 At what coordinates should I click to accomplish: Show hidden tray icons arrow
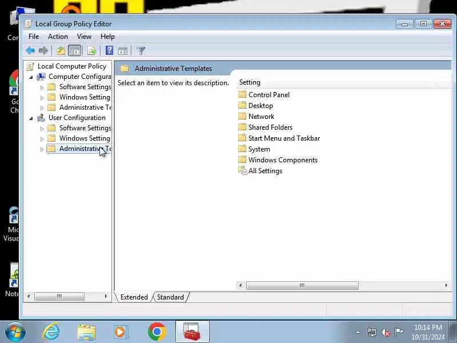pyautogui.click(x=358, y=332)
